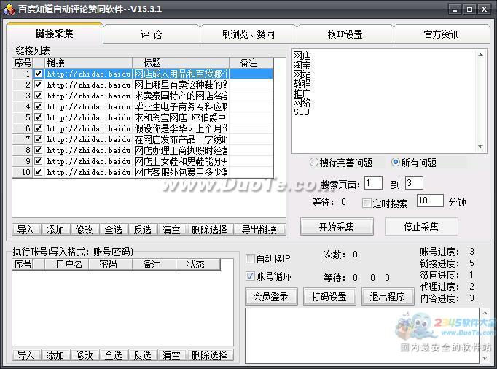This screenshot has height=369, width=497.
Task: Click the 标题 column header in link list
Action: point(181,63)
